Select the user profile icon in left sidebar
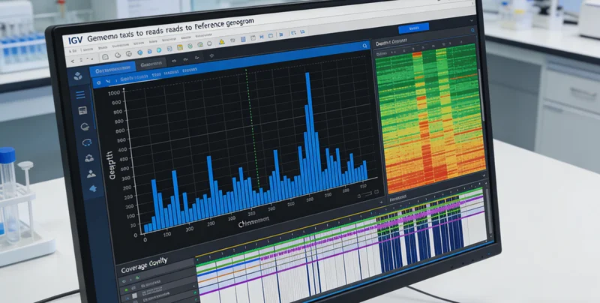The width and height of the screenshot is (600, 303). coord(92,173)
